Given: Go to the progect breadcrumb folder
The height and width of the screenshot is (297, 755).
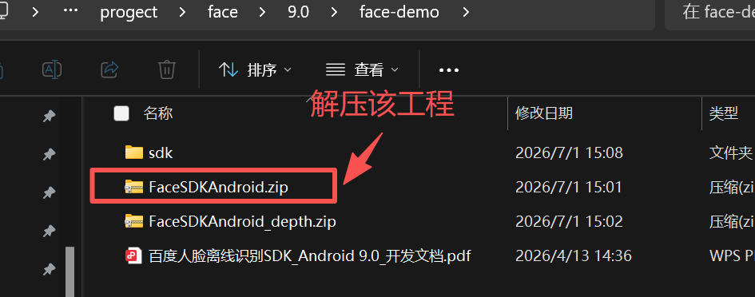Looking at the screenshot, I should coord(129,12).
